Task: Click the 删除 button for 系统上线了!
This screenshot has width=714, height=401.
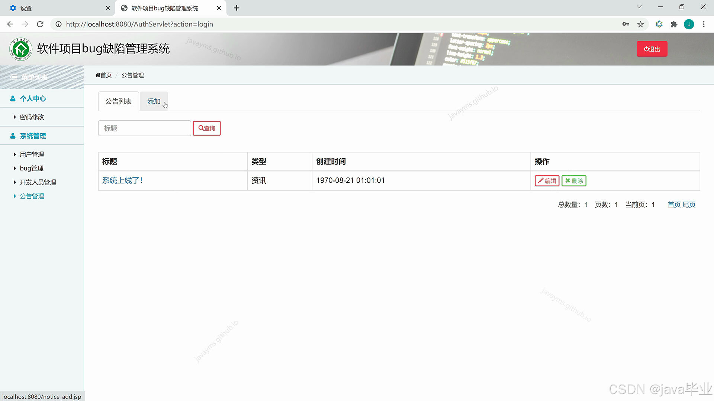Action: point(574,181)
